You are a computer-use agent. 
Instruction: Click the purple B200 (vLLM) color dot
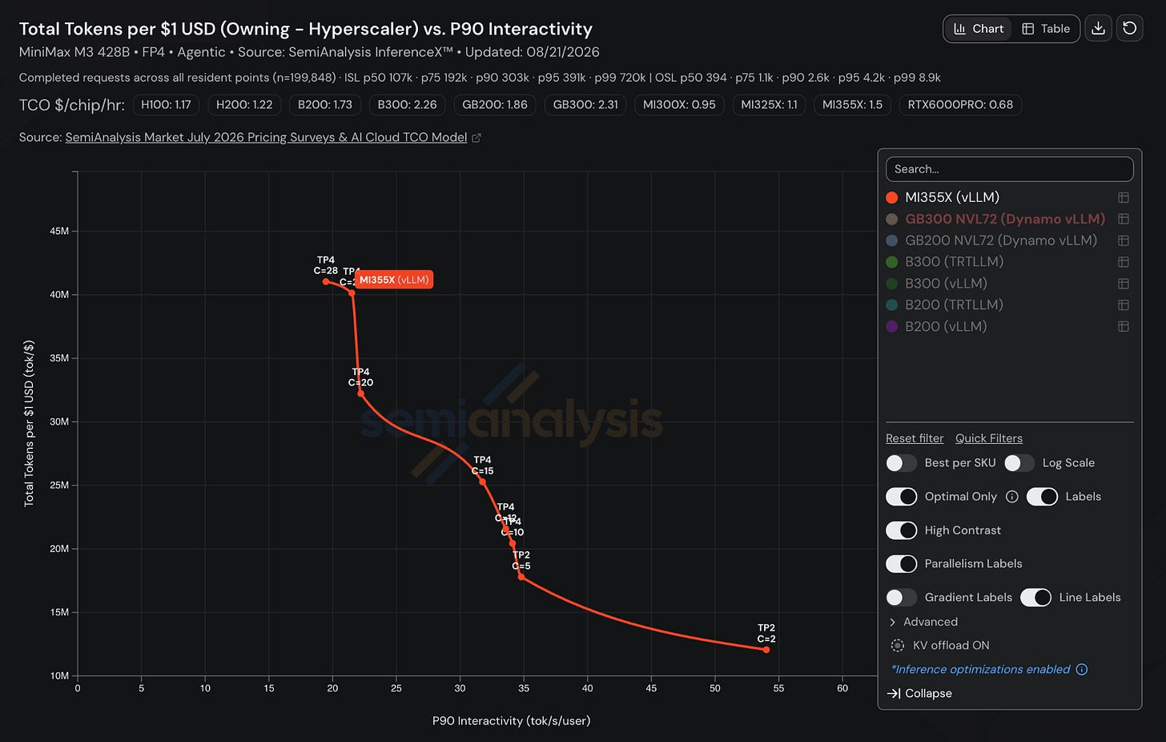(x=892, y=327)
